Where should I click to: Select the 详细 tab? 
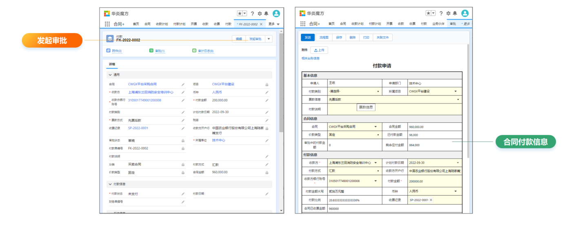pyautogui.click(x=112, y=65)
